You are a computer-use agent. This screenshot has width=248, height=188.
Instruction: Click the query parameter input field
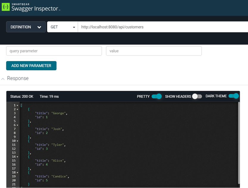click(x=54, y=51)
